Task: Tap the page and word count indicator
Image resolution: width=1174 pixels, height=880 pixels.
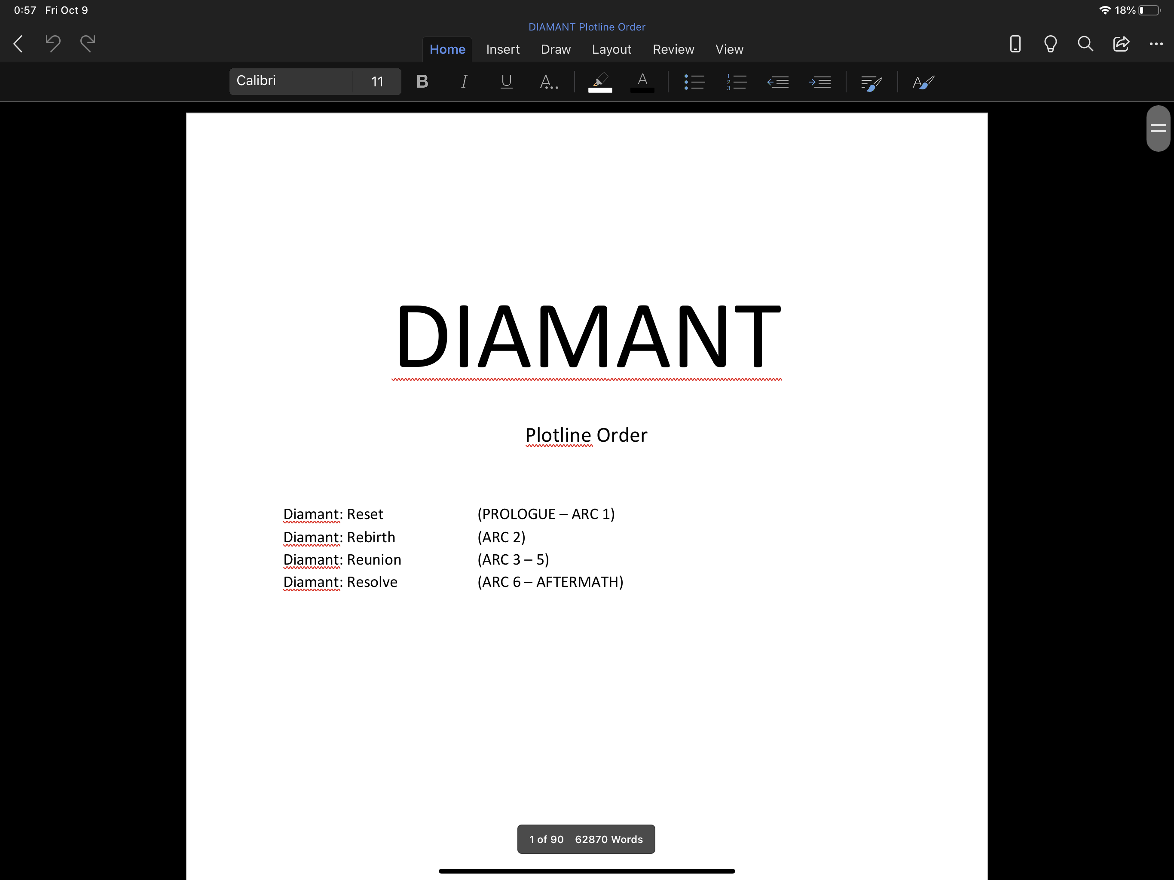Action: [x=586, y=839]
